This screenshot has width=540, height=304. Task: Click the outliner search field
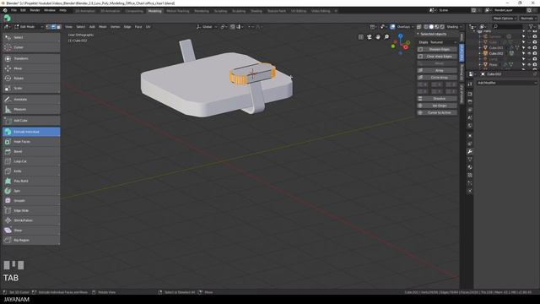tap(508, 26)
